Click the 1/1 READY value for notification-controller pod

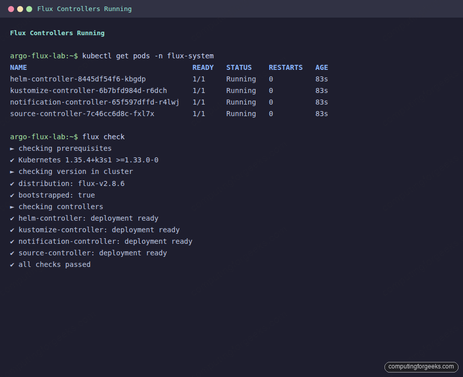click(x=199, y=102)
